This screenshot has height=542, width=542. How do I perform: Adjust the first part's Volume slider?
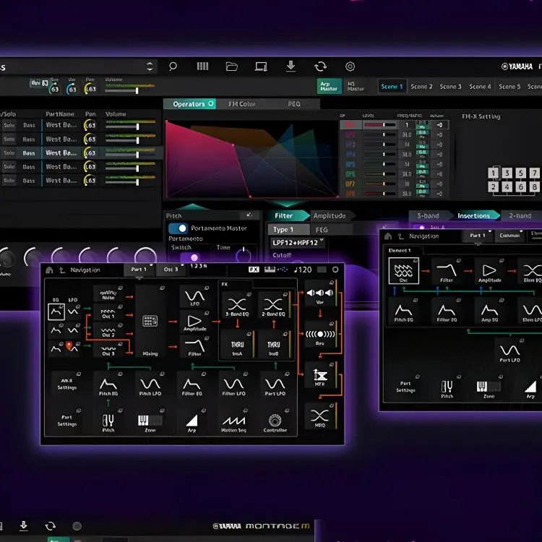point(137,126)
